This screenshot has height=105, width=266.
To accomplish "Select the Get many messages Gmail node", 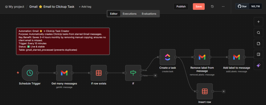I will [x=64, y=73].
